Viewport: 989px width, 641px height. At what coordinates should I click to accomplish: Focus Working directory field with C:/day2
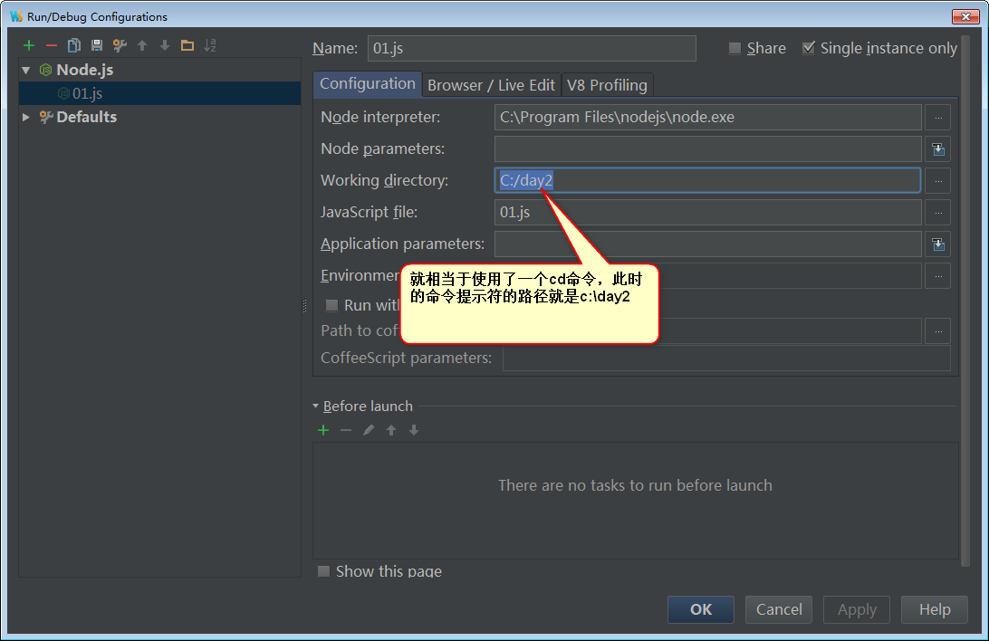click(x=707, y=181)
